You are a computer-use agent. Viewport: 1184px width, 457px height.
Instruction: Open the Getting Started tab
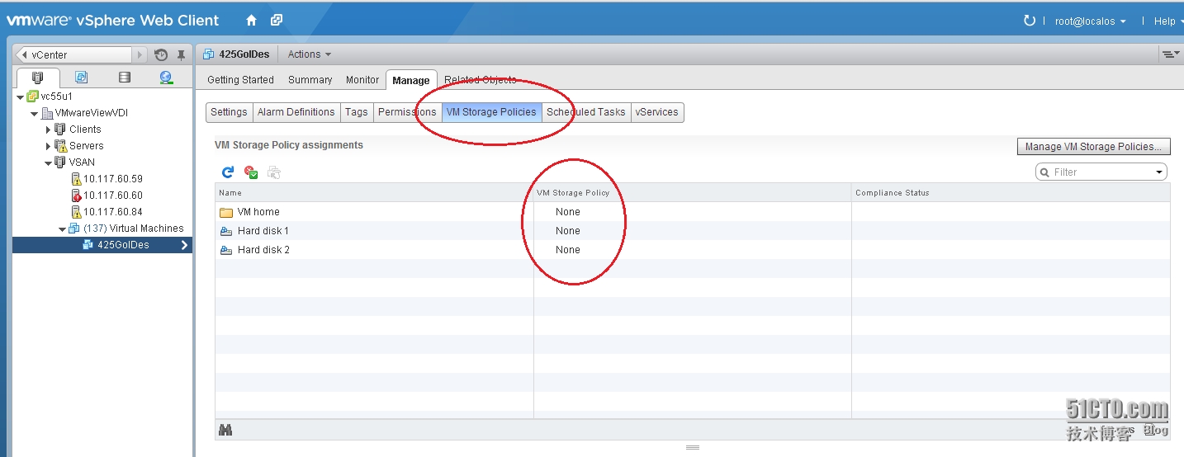[240, 80]
